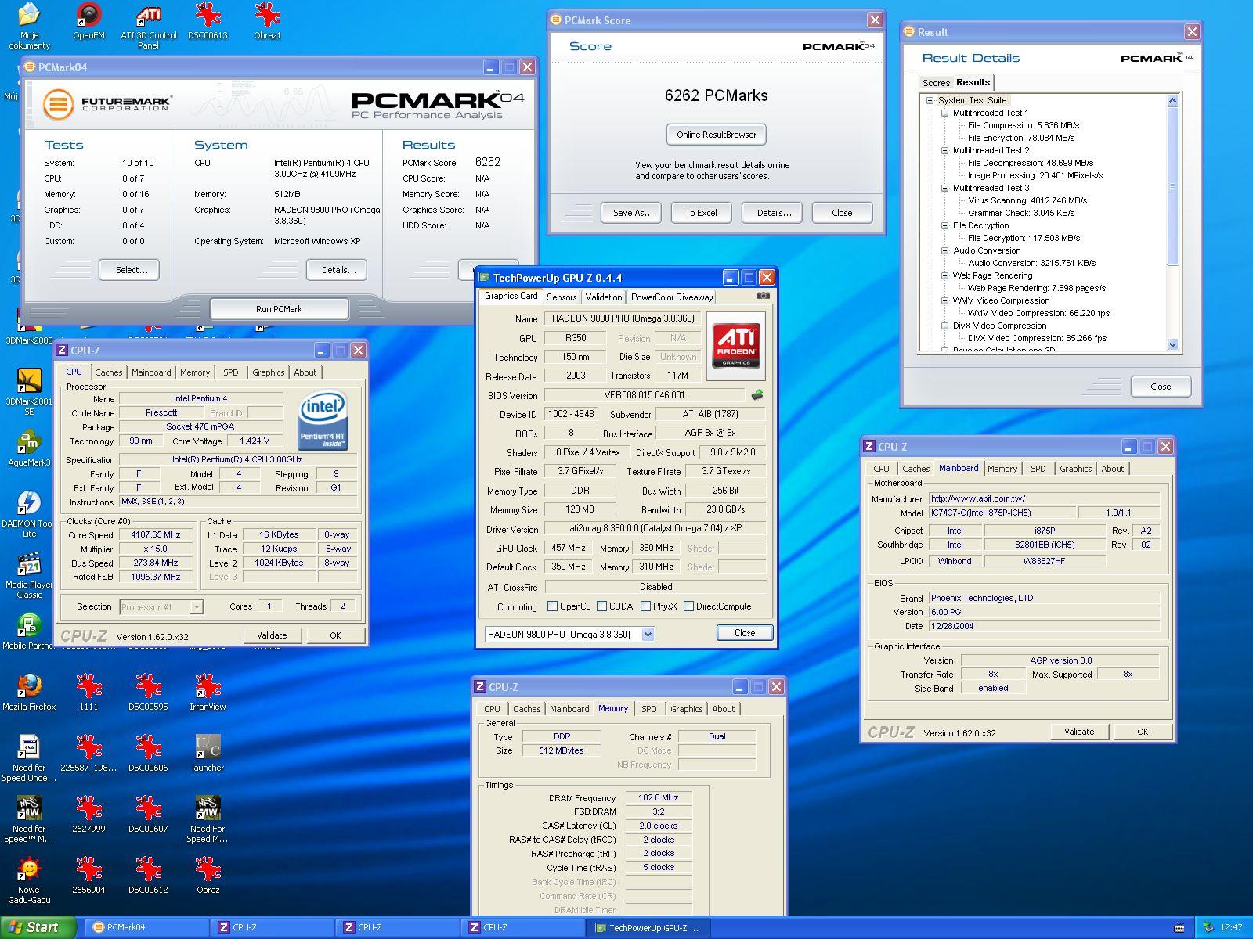The image size is (1253, 939).
Task: Collapse File Decryption tree node
Action: click(944, 225)
